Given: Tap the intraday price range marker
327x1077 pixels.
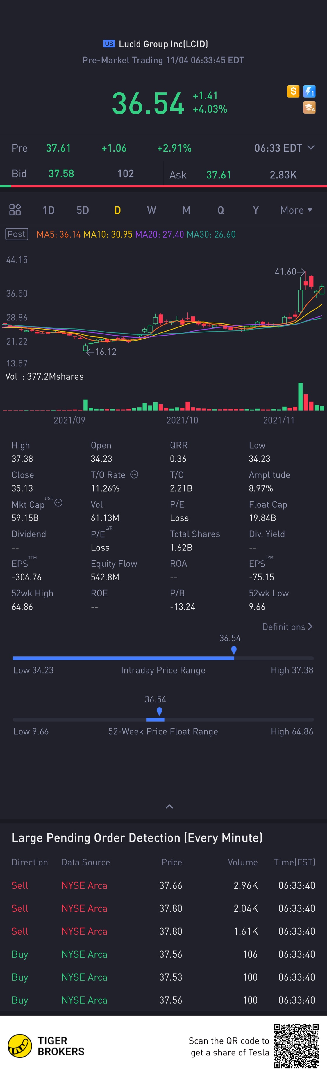Looking at the screenshot, I should 234,650.
